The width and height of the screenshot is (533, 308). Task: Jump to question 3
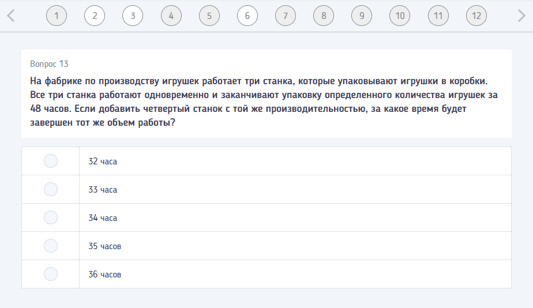[133, 16]
